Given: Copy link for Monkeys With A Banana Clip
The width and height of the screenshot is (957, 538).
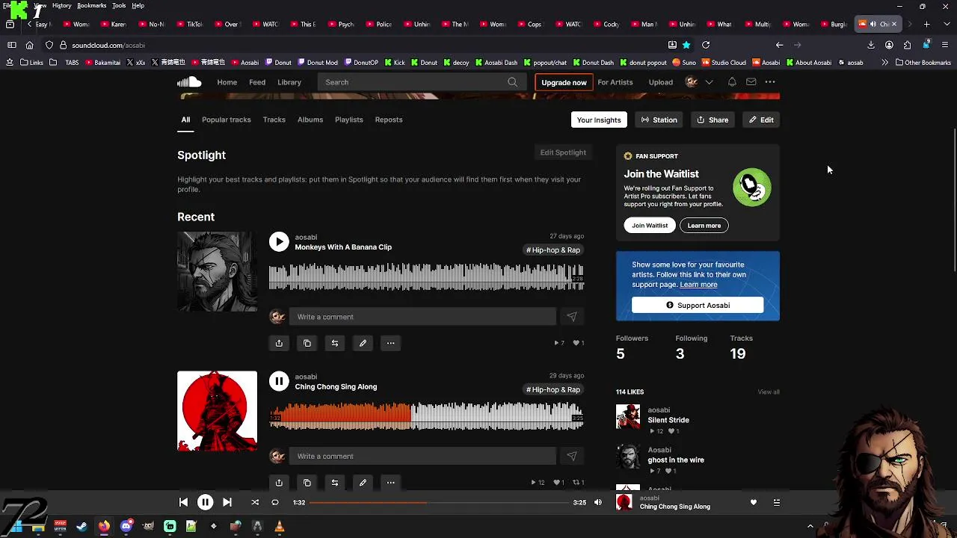Looking at the screenshot, I should tap(307, 343).
